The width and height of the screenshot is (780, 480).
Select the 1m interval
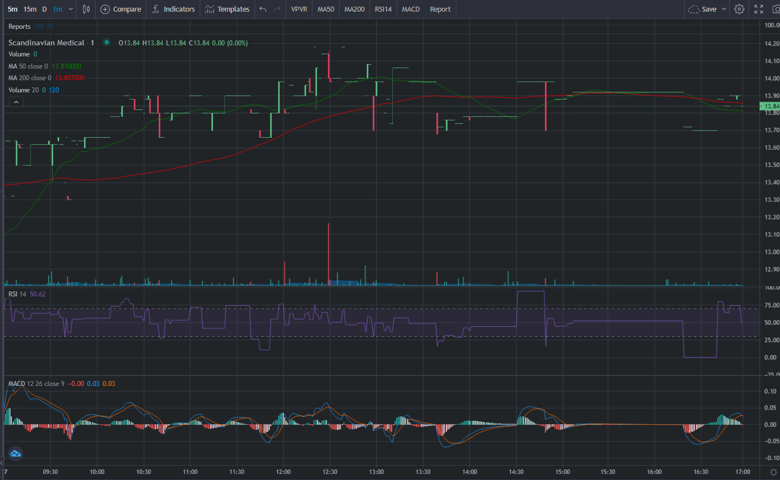[58, 9]
